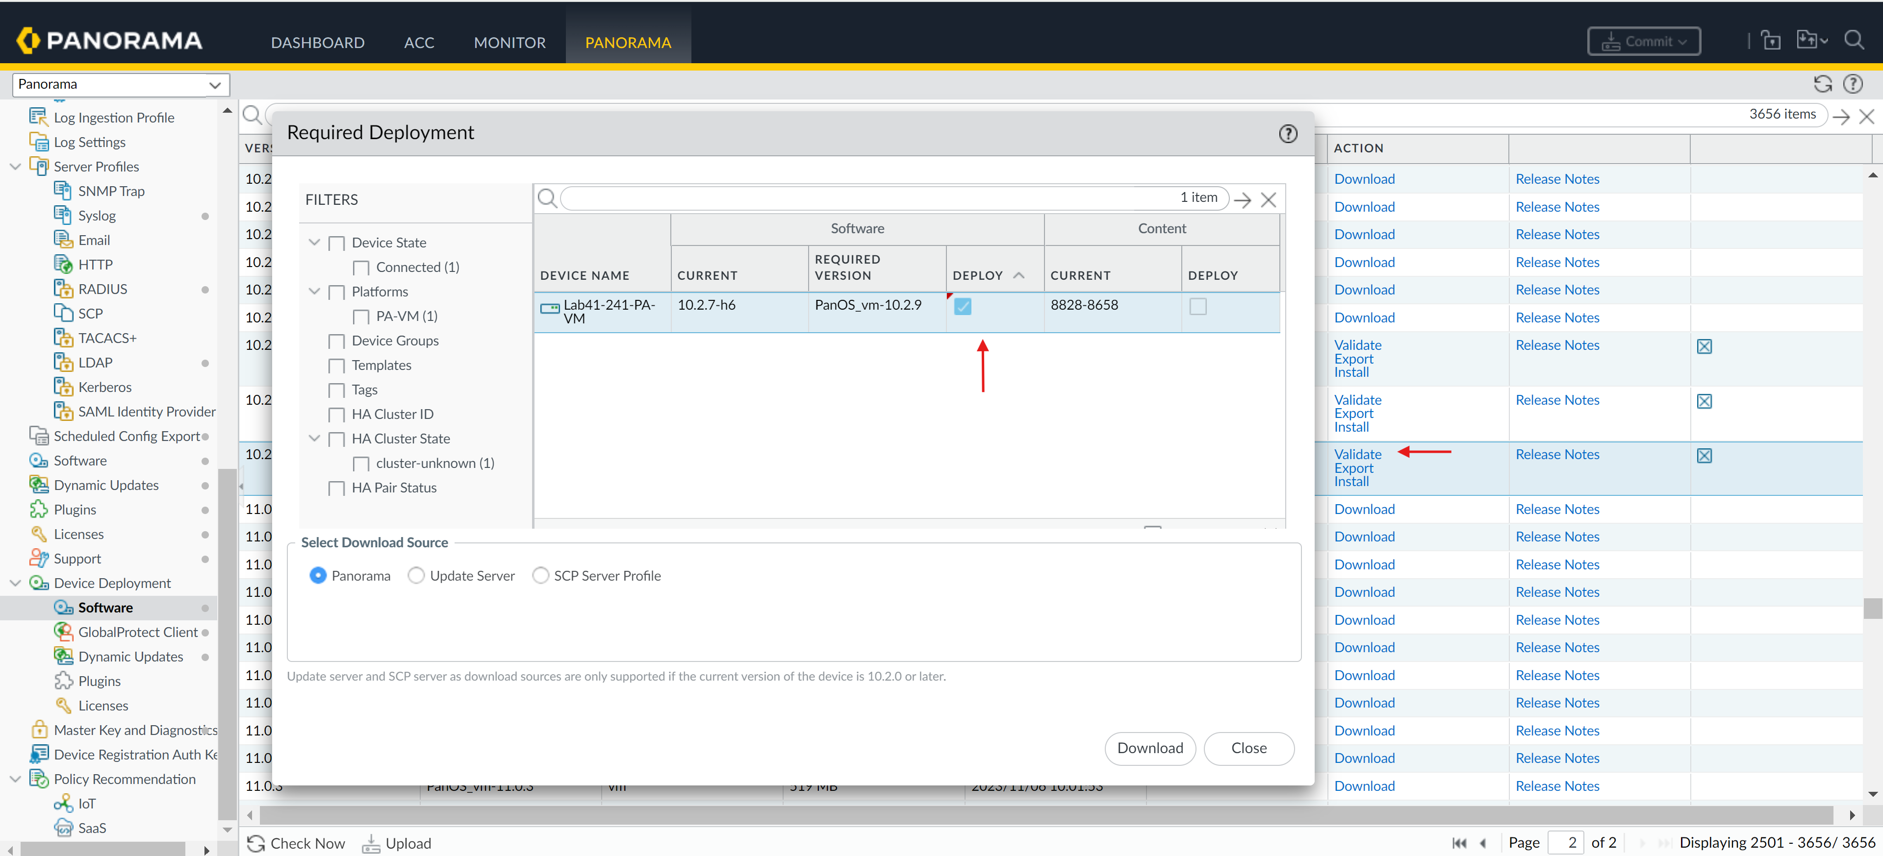Collapse the Server Profiles tree node
Screen dimensions: 1883x856
[x=15, y=167]
